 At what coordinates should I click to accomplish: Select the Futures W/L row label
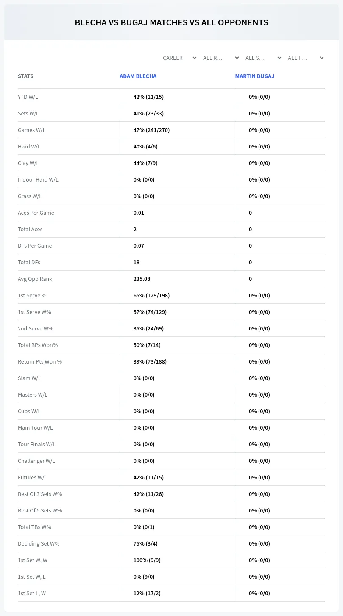[33, 477]
